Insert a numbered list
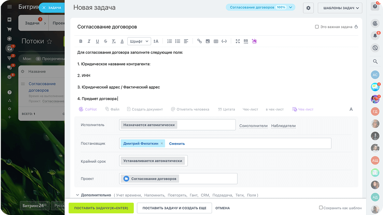This screenshot has width=383, height=215. coord(169,41)
